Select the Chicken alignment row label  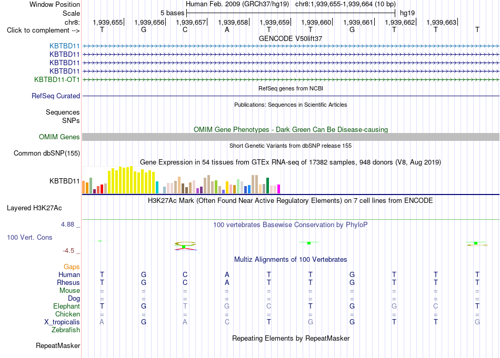pos(67,314)
